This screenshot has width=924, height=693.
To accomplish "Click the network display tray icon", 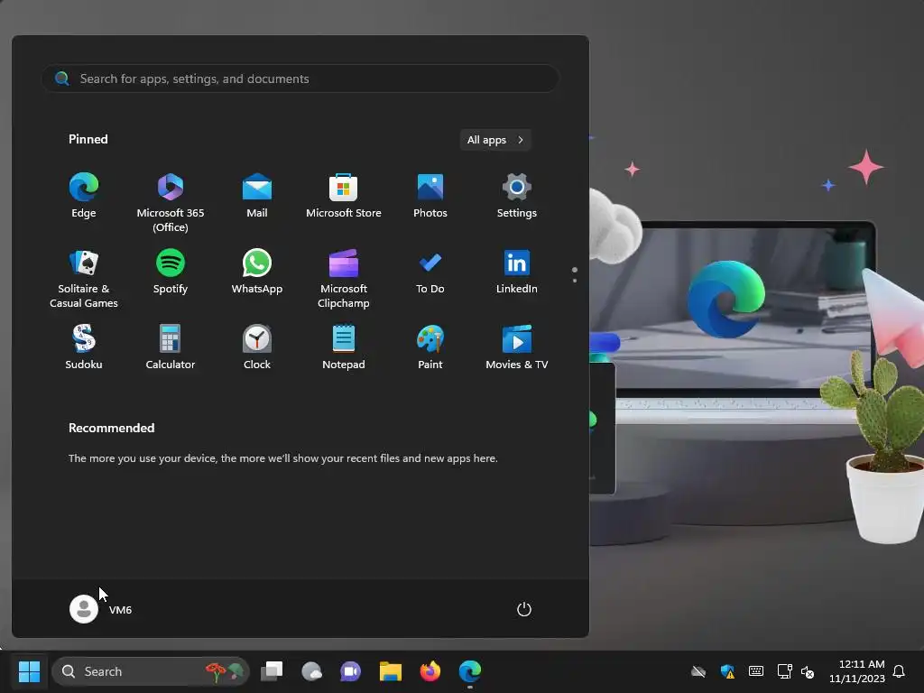I will [x=784, y=671].
